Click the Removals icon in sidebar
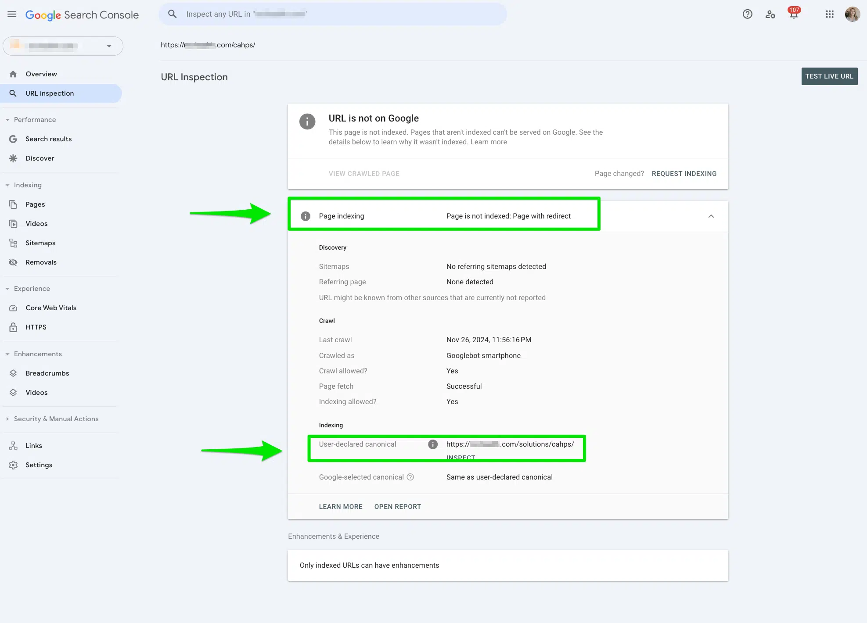This screenshot has height=623, width=867. (13, 262)
